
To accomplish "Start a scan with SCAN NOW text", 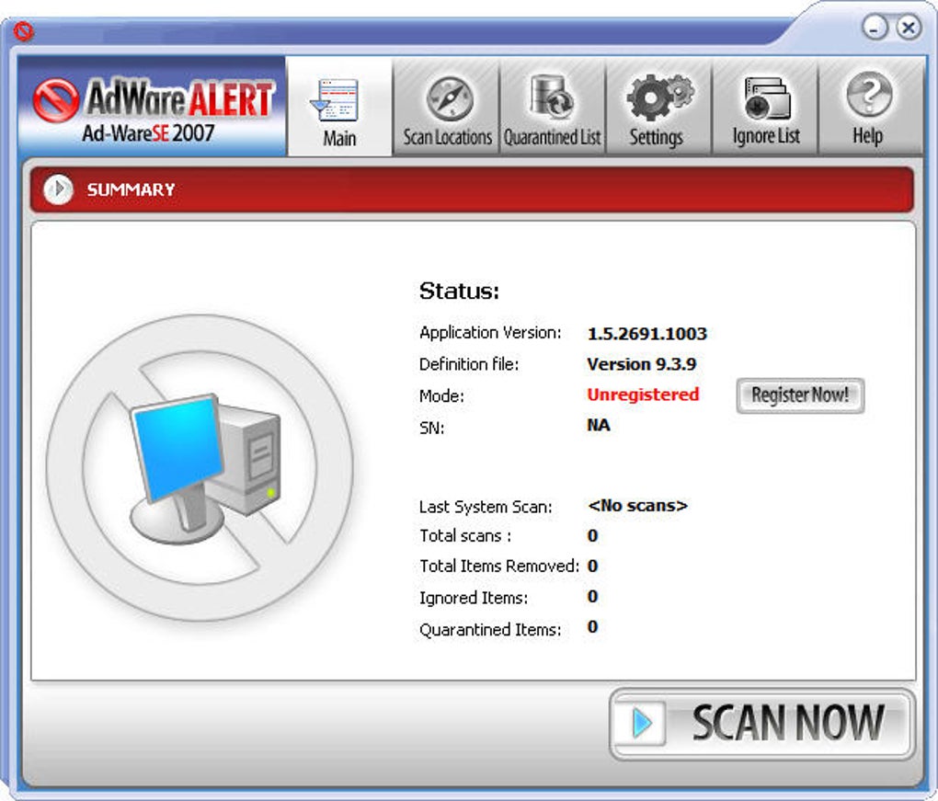I will [x=787, y=723].
